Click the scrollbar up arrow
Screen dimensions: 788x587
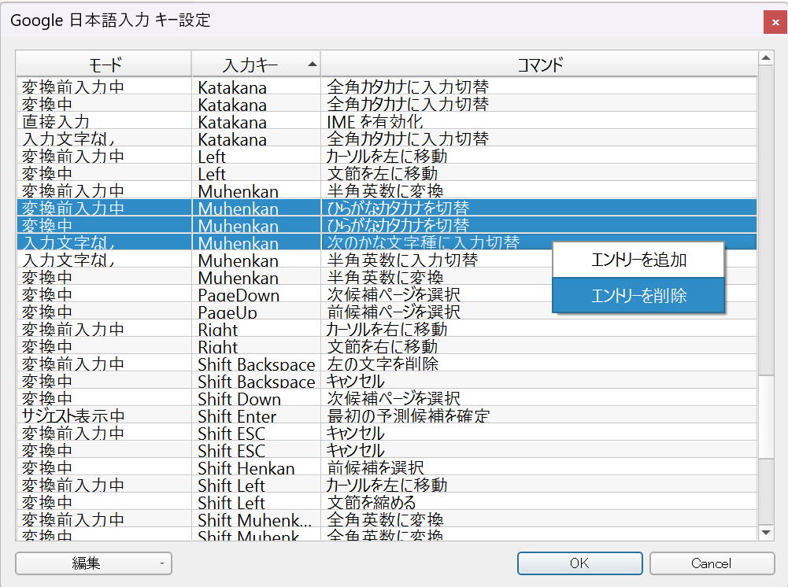[766, 58]
